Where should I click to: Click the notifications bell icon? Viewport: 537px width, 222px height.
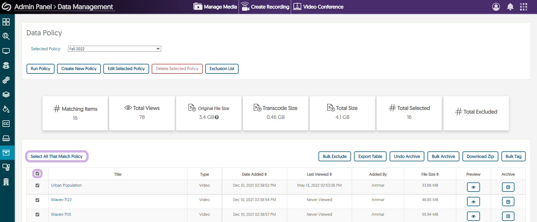point(510,7)
